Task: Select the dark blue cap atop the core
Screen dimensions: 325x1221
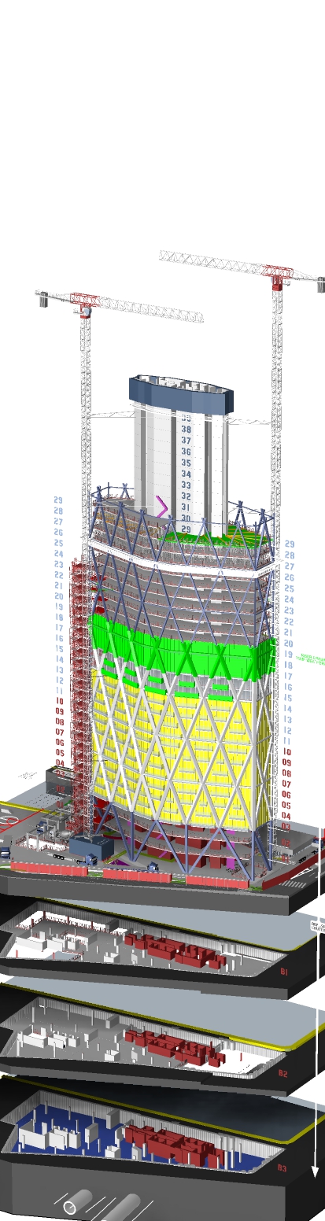Action: (x=183, y=395)
